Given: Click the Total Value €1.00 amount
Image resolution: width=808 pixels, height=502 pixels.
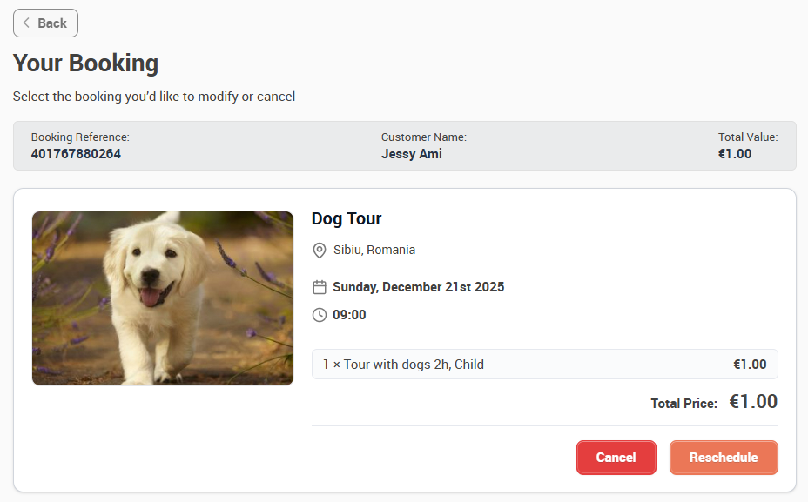Looking at the screenshot, I should 735,154.
